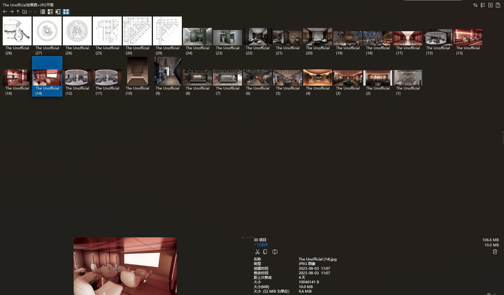
Task: Select The Unofficial (28) floor plan thumbnail
Action: [17, 31]
